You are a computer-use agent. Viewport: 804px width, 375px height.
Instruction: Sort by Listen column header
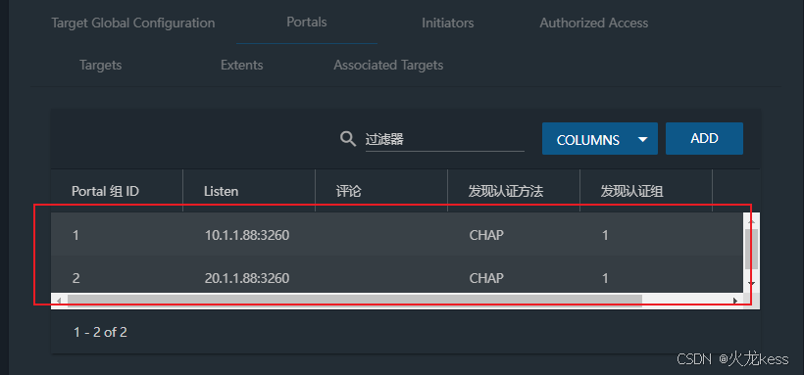221,192
